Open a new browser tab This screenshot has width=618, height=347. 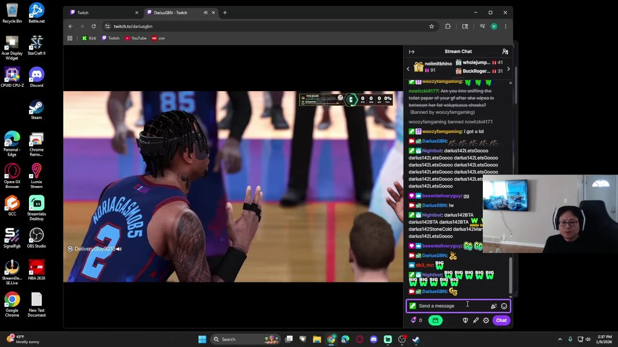225,13
